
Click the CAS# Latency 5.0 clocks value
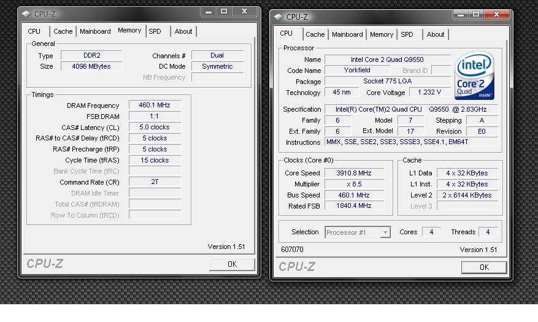pos(155,127)
